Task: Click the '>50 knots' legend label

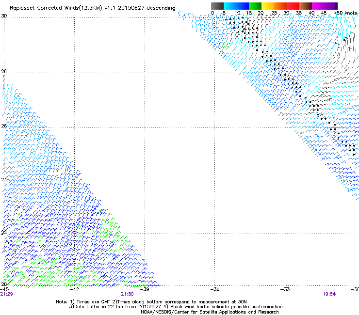Action: click(x=345, y=13)
